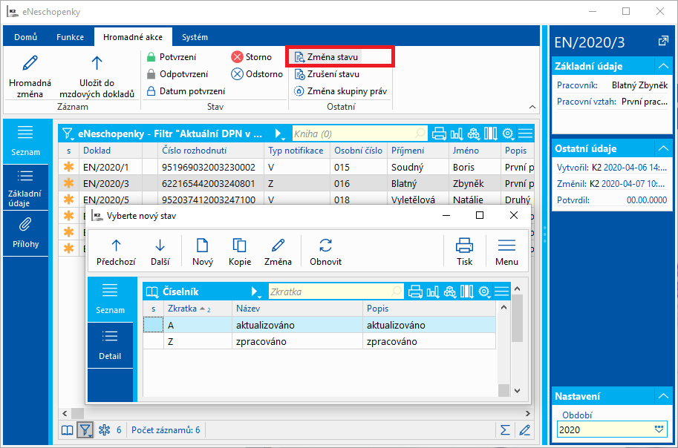The image size is (678, 448).
Task: Sort by the Doklad column header
Action: pyautogui.click(x=110, y=151)
